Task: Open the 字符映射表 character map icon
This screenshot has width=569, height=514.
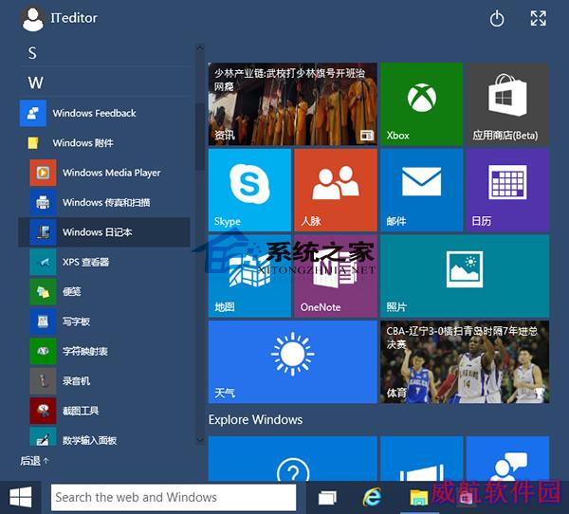Action: click(x=43, y=351)
